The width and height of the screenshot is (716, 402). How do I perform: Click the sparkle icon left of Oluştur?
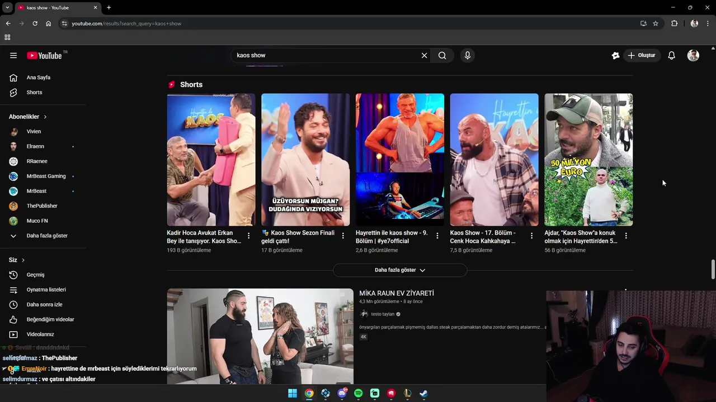pyautogui.click(x=615, y=55)
